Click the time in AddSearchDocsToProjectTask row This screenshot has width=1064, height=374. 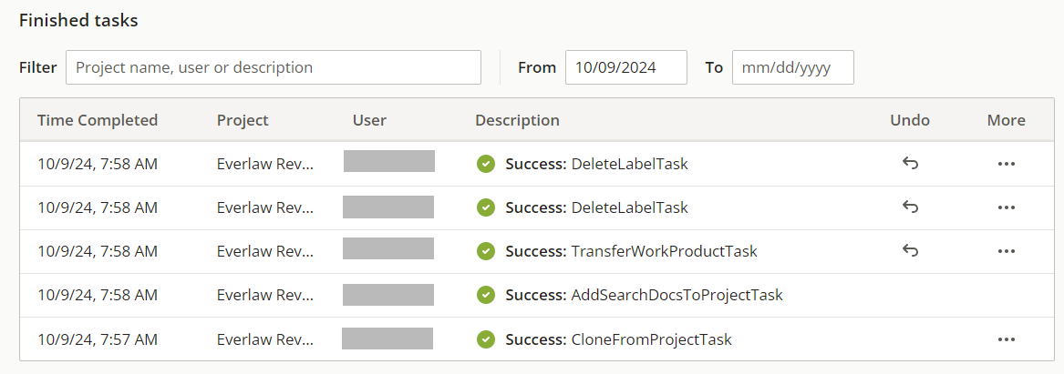point(98,296)
